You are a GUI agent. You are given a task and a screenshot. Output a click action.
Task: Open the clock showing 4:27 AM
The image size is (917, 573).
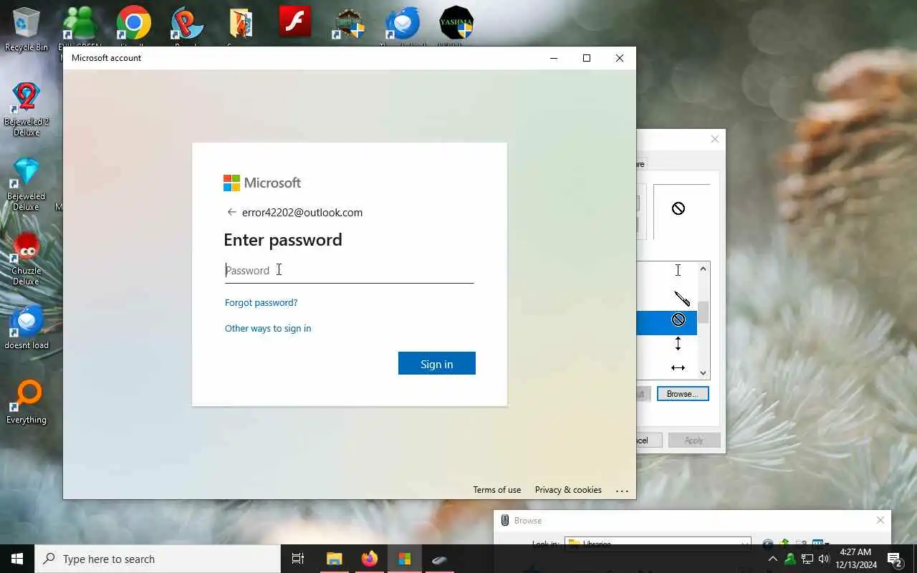point(855,559)
